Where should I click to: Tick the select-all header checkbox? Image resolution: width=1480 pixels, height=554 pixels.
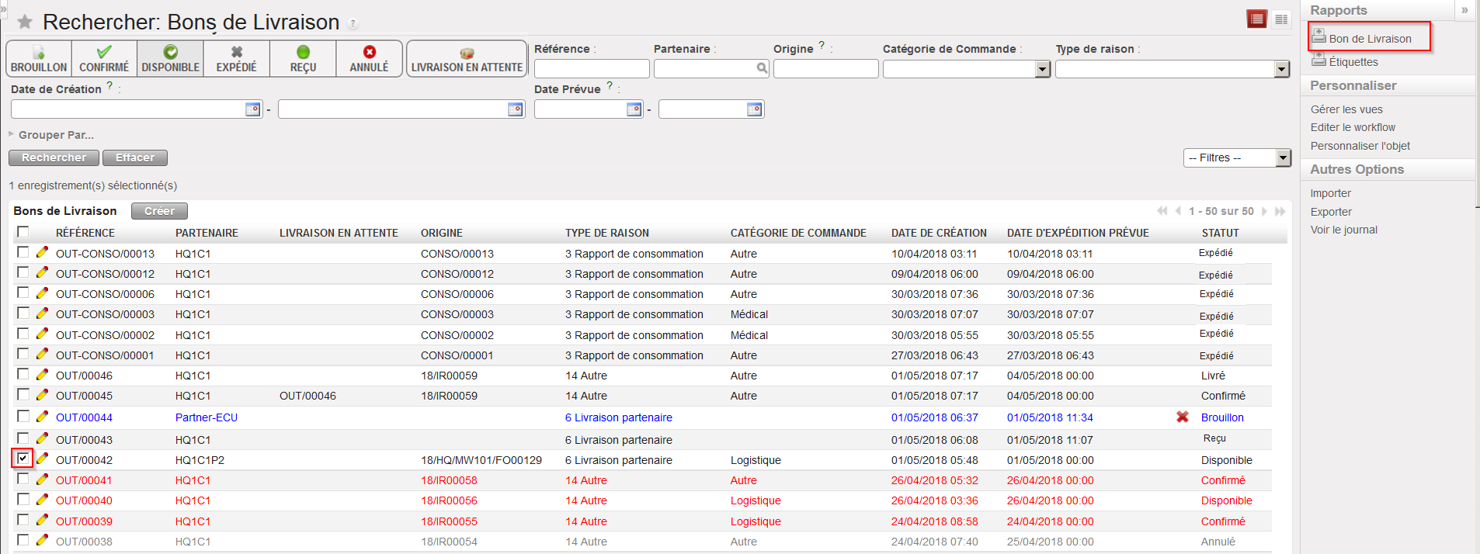[x=23, y=232]
